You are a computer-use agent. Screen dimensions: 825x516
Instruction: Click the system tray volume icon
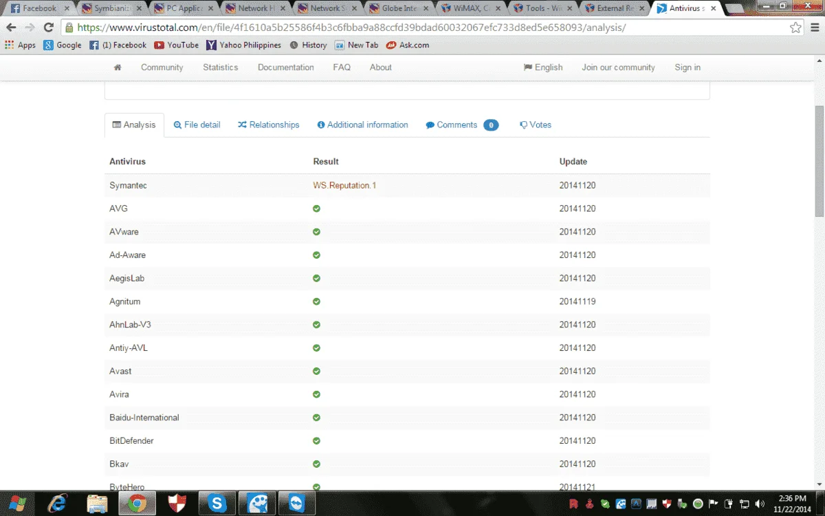(x=760, y=504)
